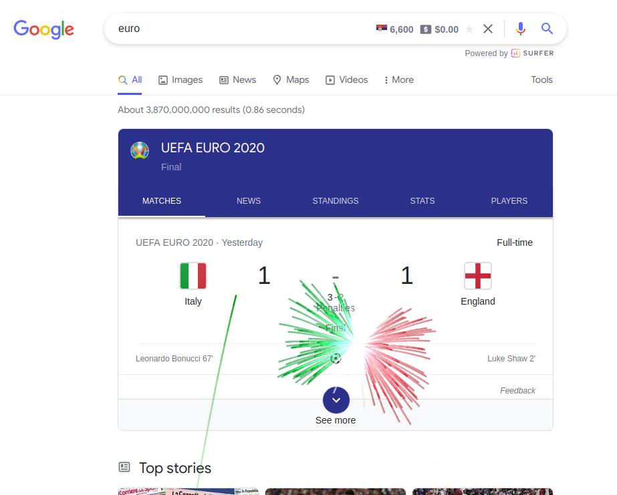The image size is (617, 495).
Task: Switch to the STANDINGS tab
Action: click(335, 200)
